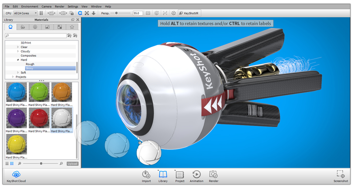
Task: Open KeyShot Cloud
Action: [16, 177]
